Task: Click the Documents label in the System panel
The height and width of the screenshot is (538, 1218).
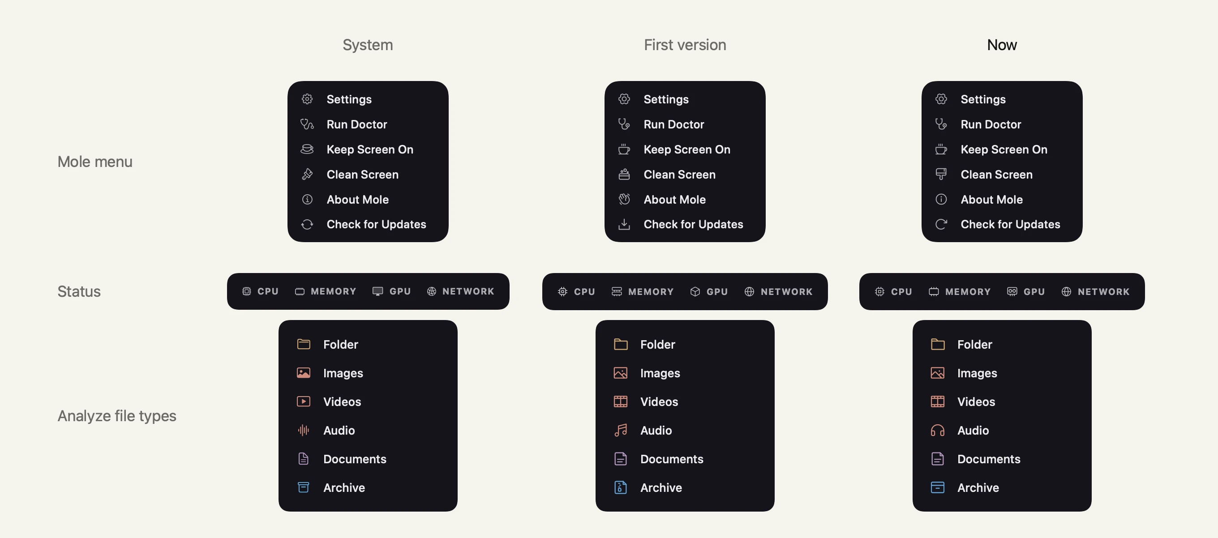Action: [x=355, y=459]
